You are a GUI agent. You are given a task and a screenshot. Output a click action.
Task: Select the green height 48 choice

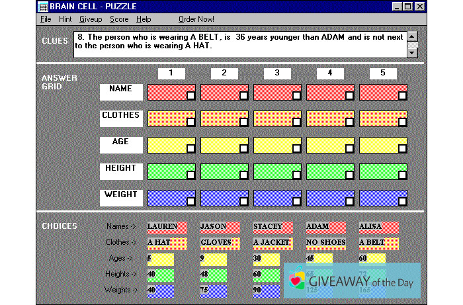pyautogui.click(x=213, y=275)
